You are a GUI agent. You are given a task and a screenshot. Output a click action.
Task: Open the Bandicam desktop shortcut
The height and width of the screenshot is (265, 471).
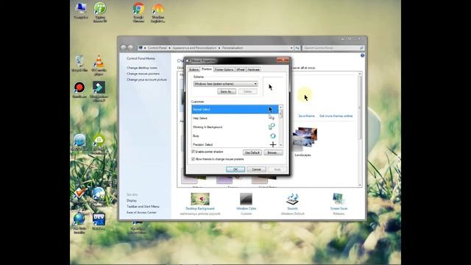79,90
